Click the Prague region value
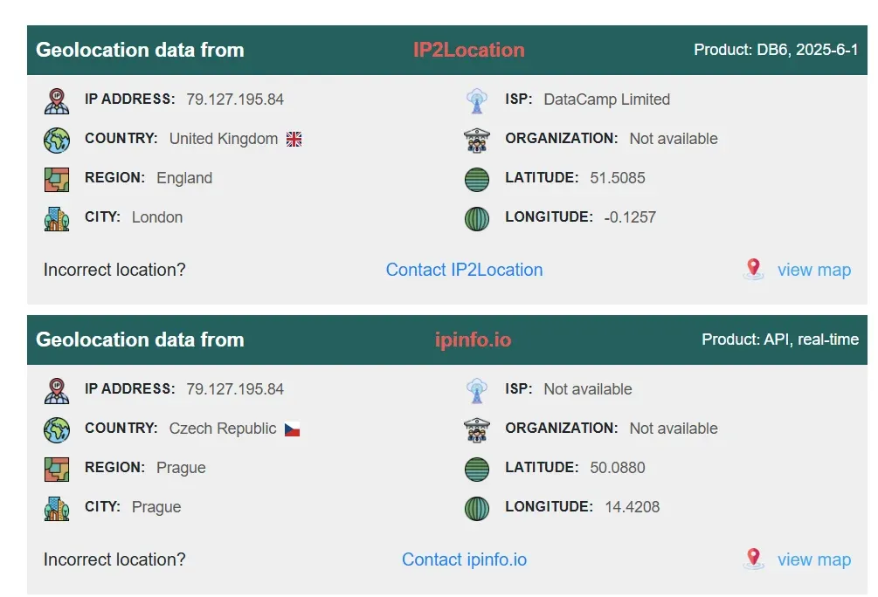 (x=181, y=468)
